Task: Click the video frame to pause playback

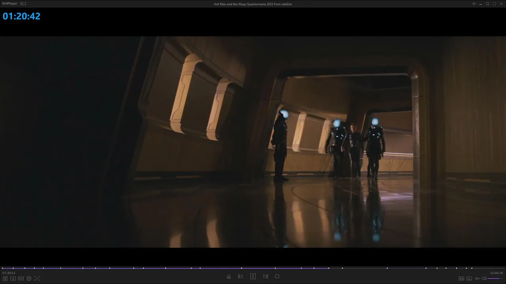Action: [253, 142]
